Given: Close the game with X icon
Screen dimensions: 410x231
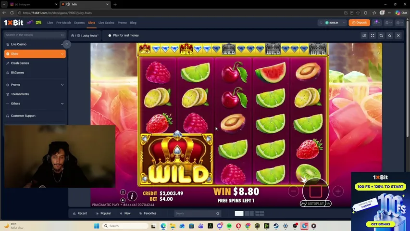Looking at the screenshot, I should [398, 35].
